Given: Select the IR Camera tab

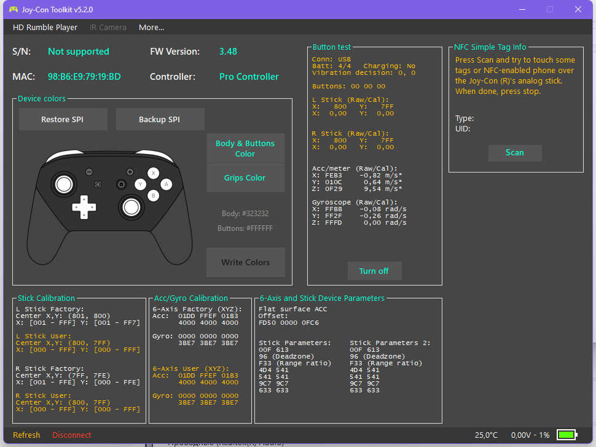Looking at the screenshot, I should (x=108, y=27).
